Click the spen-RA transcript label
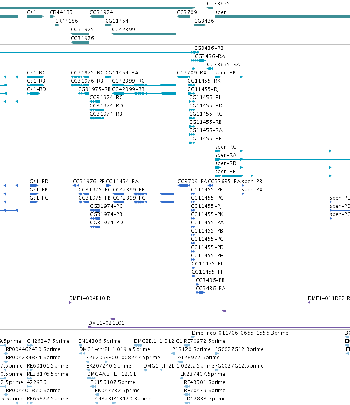350x405 pixels. pos(226,155)
